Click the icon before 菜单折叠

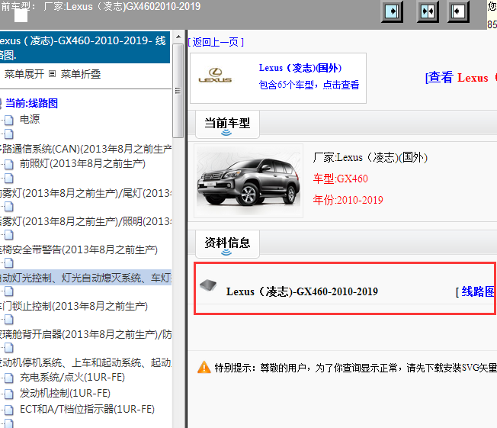click(x=53, y=74)
